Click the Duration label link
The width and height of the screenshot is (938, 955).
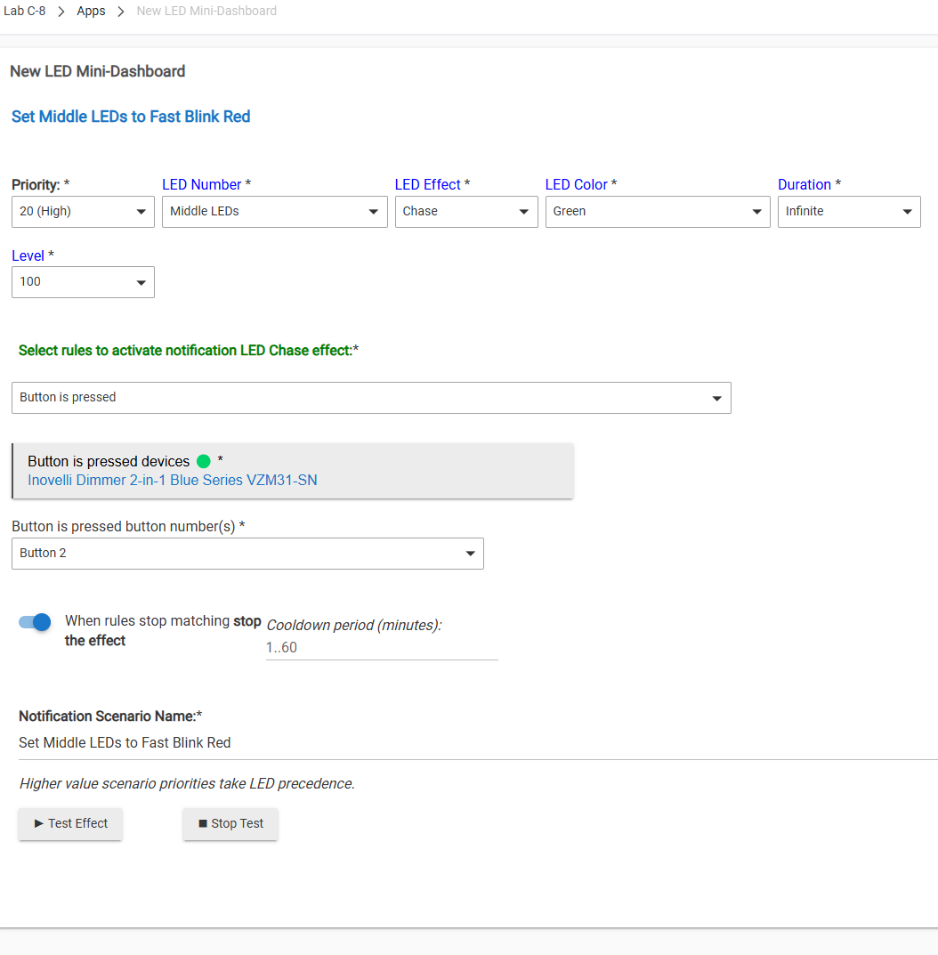(x=805, y=184)
